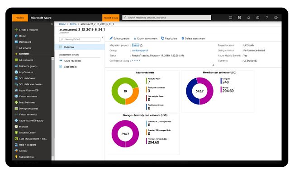
Task: Open Home breadcrumb link
Action: pos(62,24)
